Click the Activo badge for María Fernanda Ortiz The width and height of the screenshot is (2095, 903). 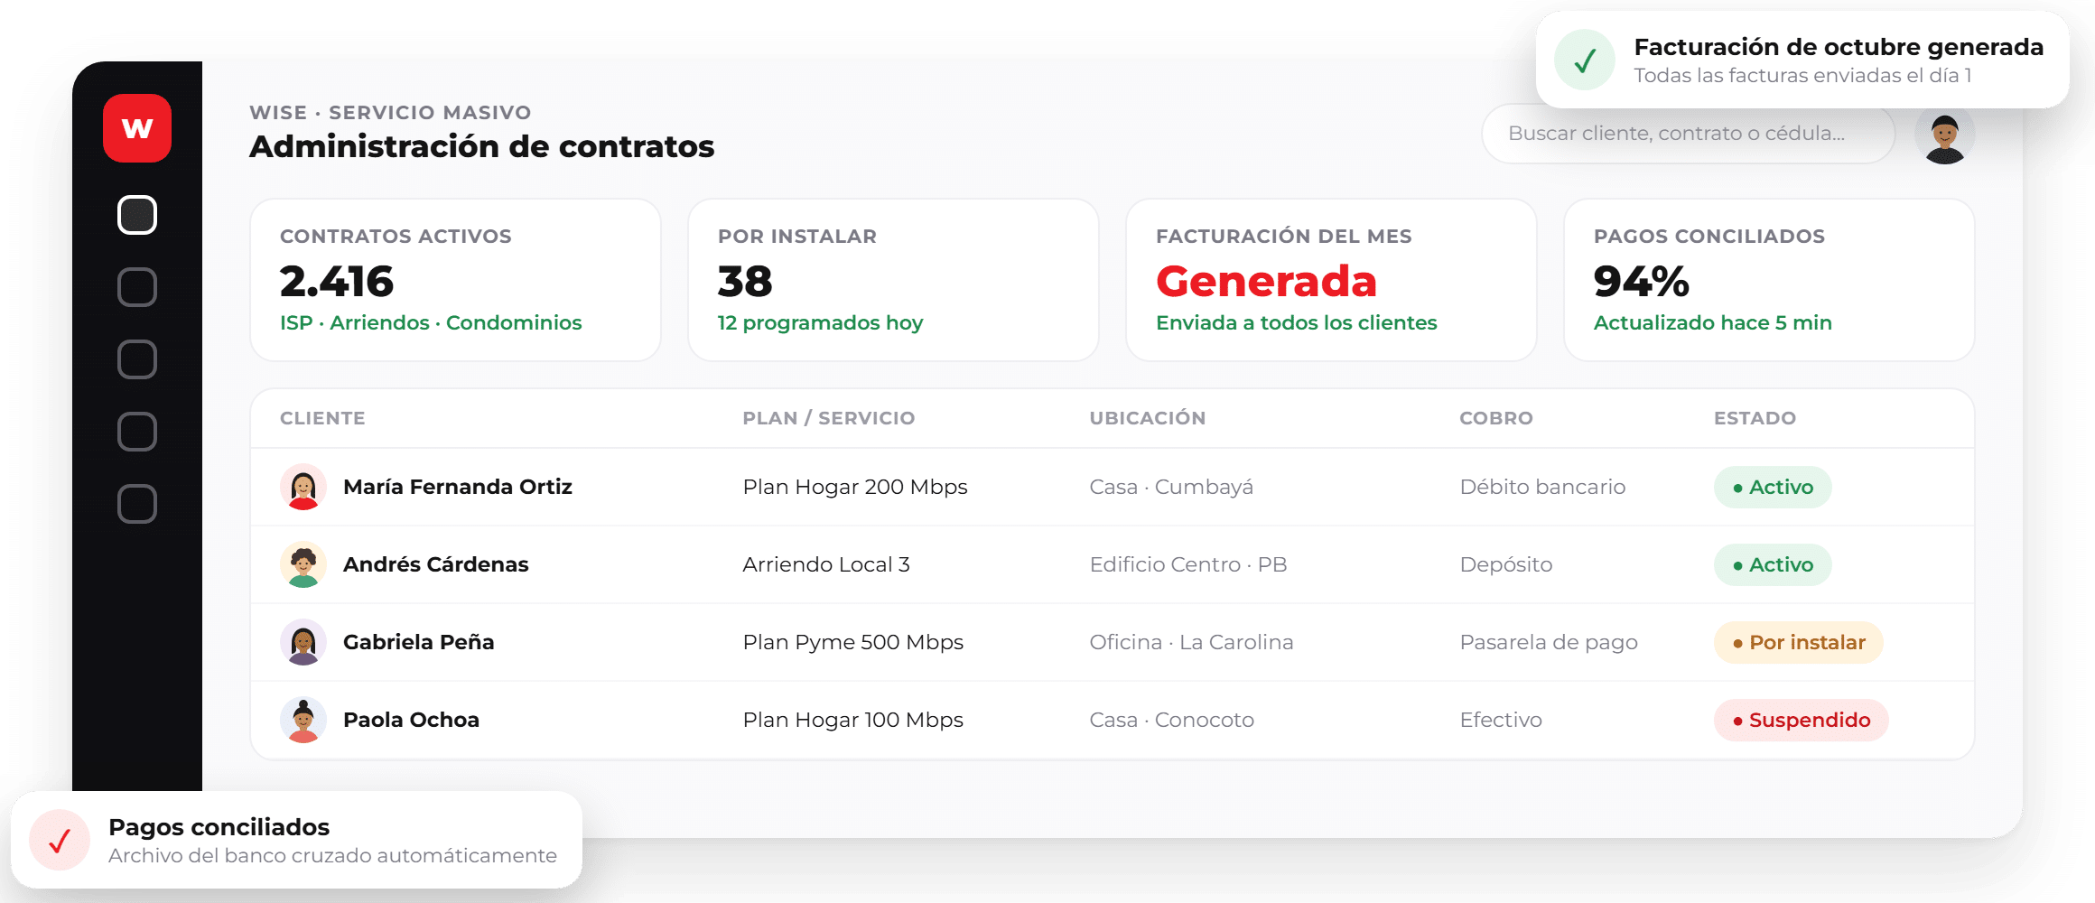tap(1773, 487)
